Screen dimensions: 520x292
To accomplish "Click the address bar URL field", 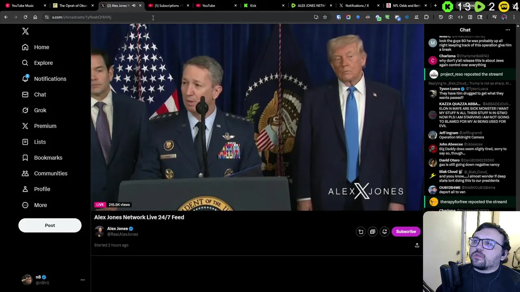I will pyautogui.click(x=179, y=17).
